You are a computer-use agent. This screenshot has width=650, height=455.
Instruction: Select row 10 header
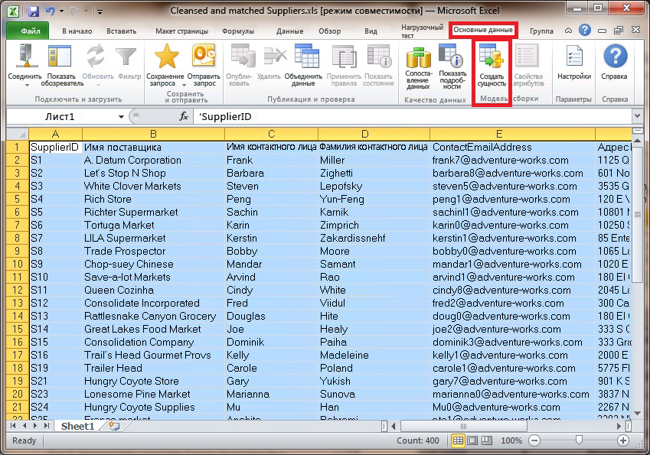[18, 264]
